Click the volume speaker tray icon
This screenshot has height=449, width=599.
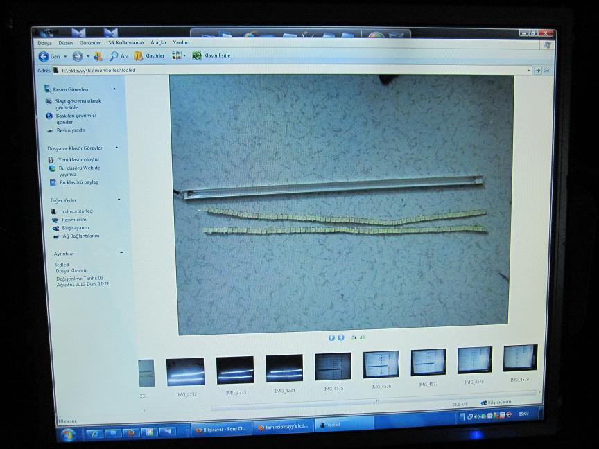tap(477, 416)
